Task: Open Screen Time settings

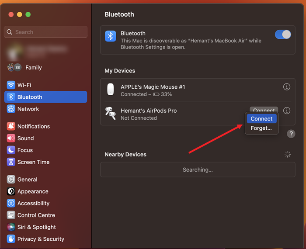Action: coord(33,162)
